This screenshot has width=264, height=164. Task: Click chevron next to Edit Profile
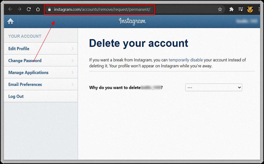tap(73, 49)
